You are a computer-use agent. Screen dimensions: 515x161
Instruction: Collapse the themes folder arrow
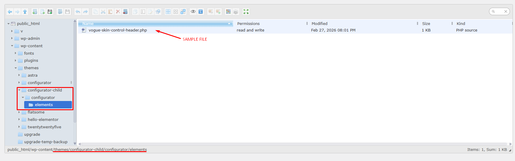click(x=16, y=68)
